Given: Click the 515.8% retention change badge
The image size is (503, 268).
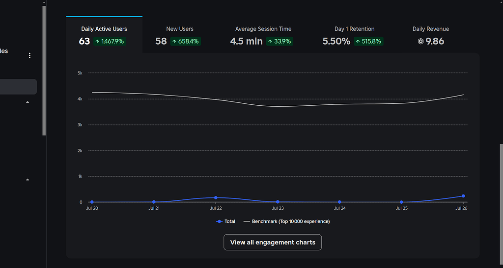Looking at the screenshot, I should click(368, 42).
